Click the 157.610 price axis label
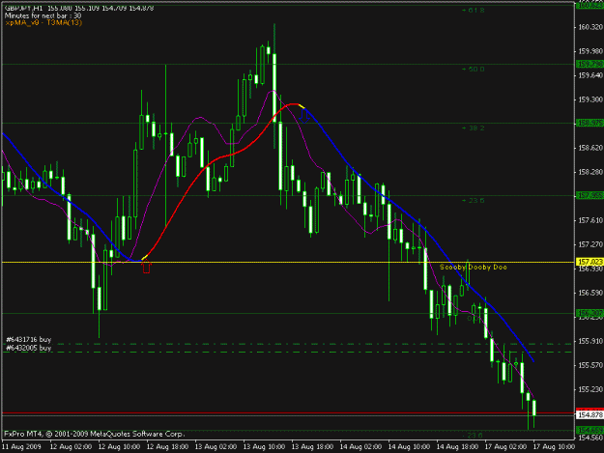 [590, 220]
